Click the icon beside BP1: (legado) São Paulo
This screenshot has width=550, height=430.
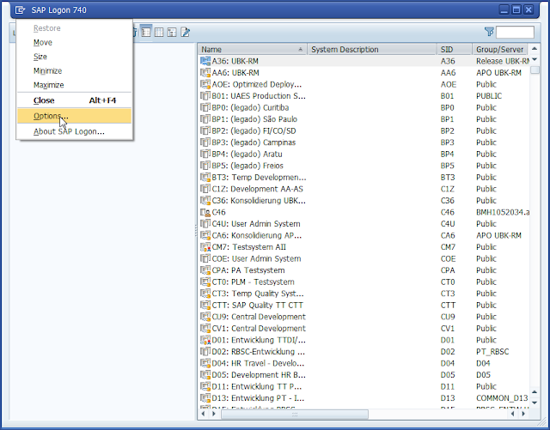(205, 119)
